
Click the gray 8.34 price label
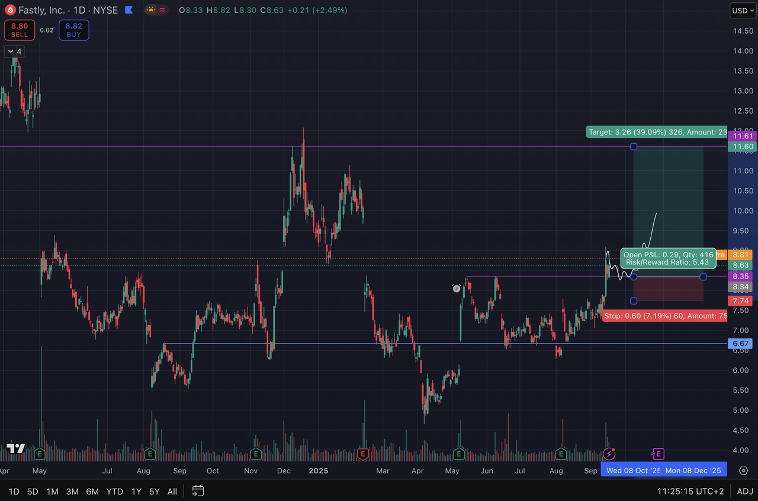(x=741, y=287)
